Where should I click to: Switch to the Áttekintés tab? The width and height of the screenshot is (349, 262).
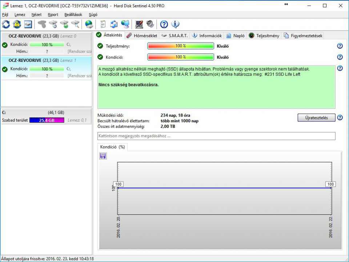109,35
